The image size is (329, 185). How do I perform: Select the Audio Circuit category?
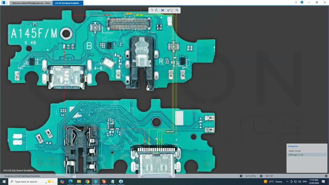pyautogui.click(x=295, y=151)
